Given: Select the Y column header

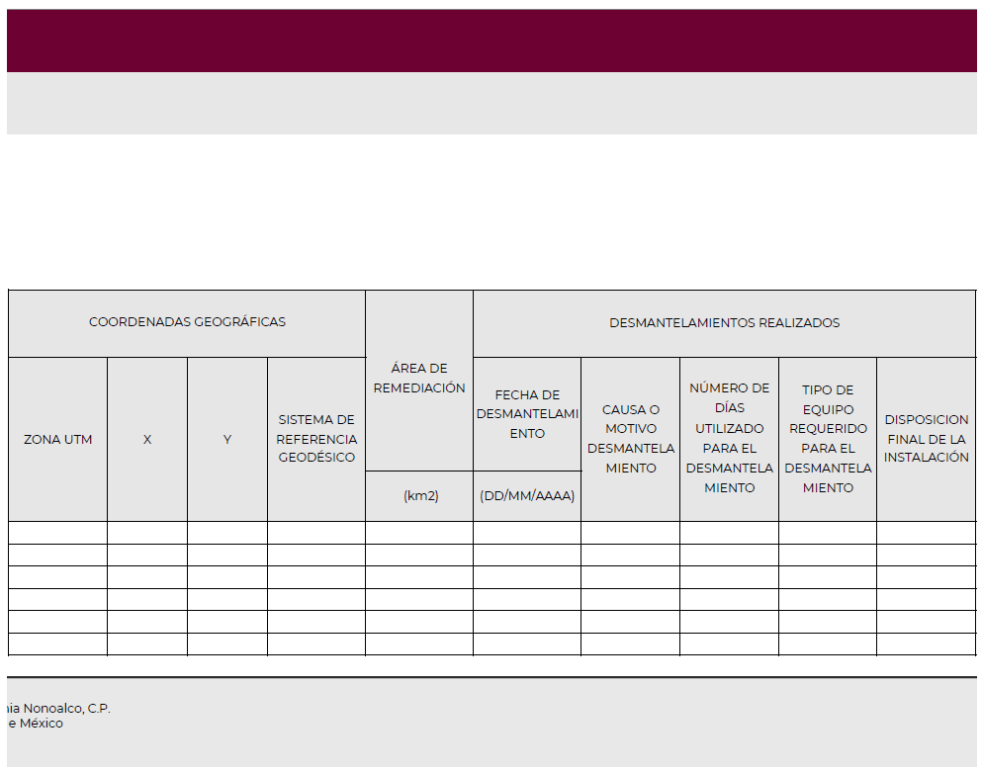Looking at the screenshot, I should pyautogui.click(x=227, y=439).
